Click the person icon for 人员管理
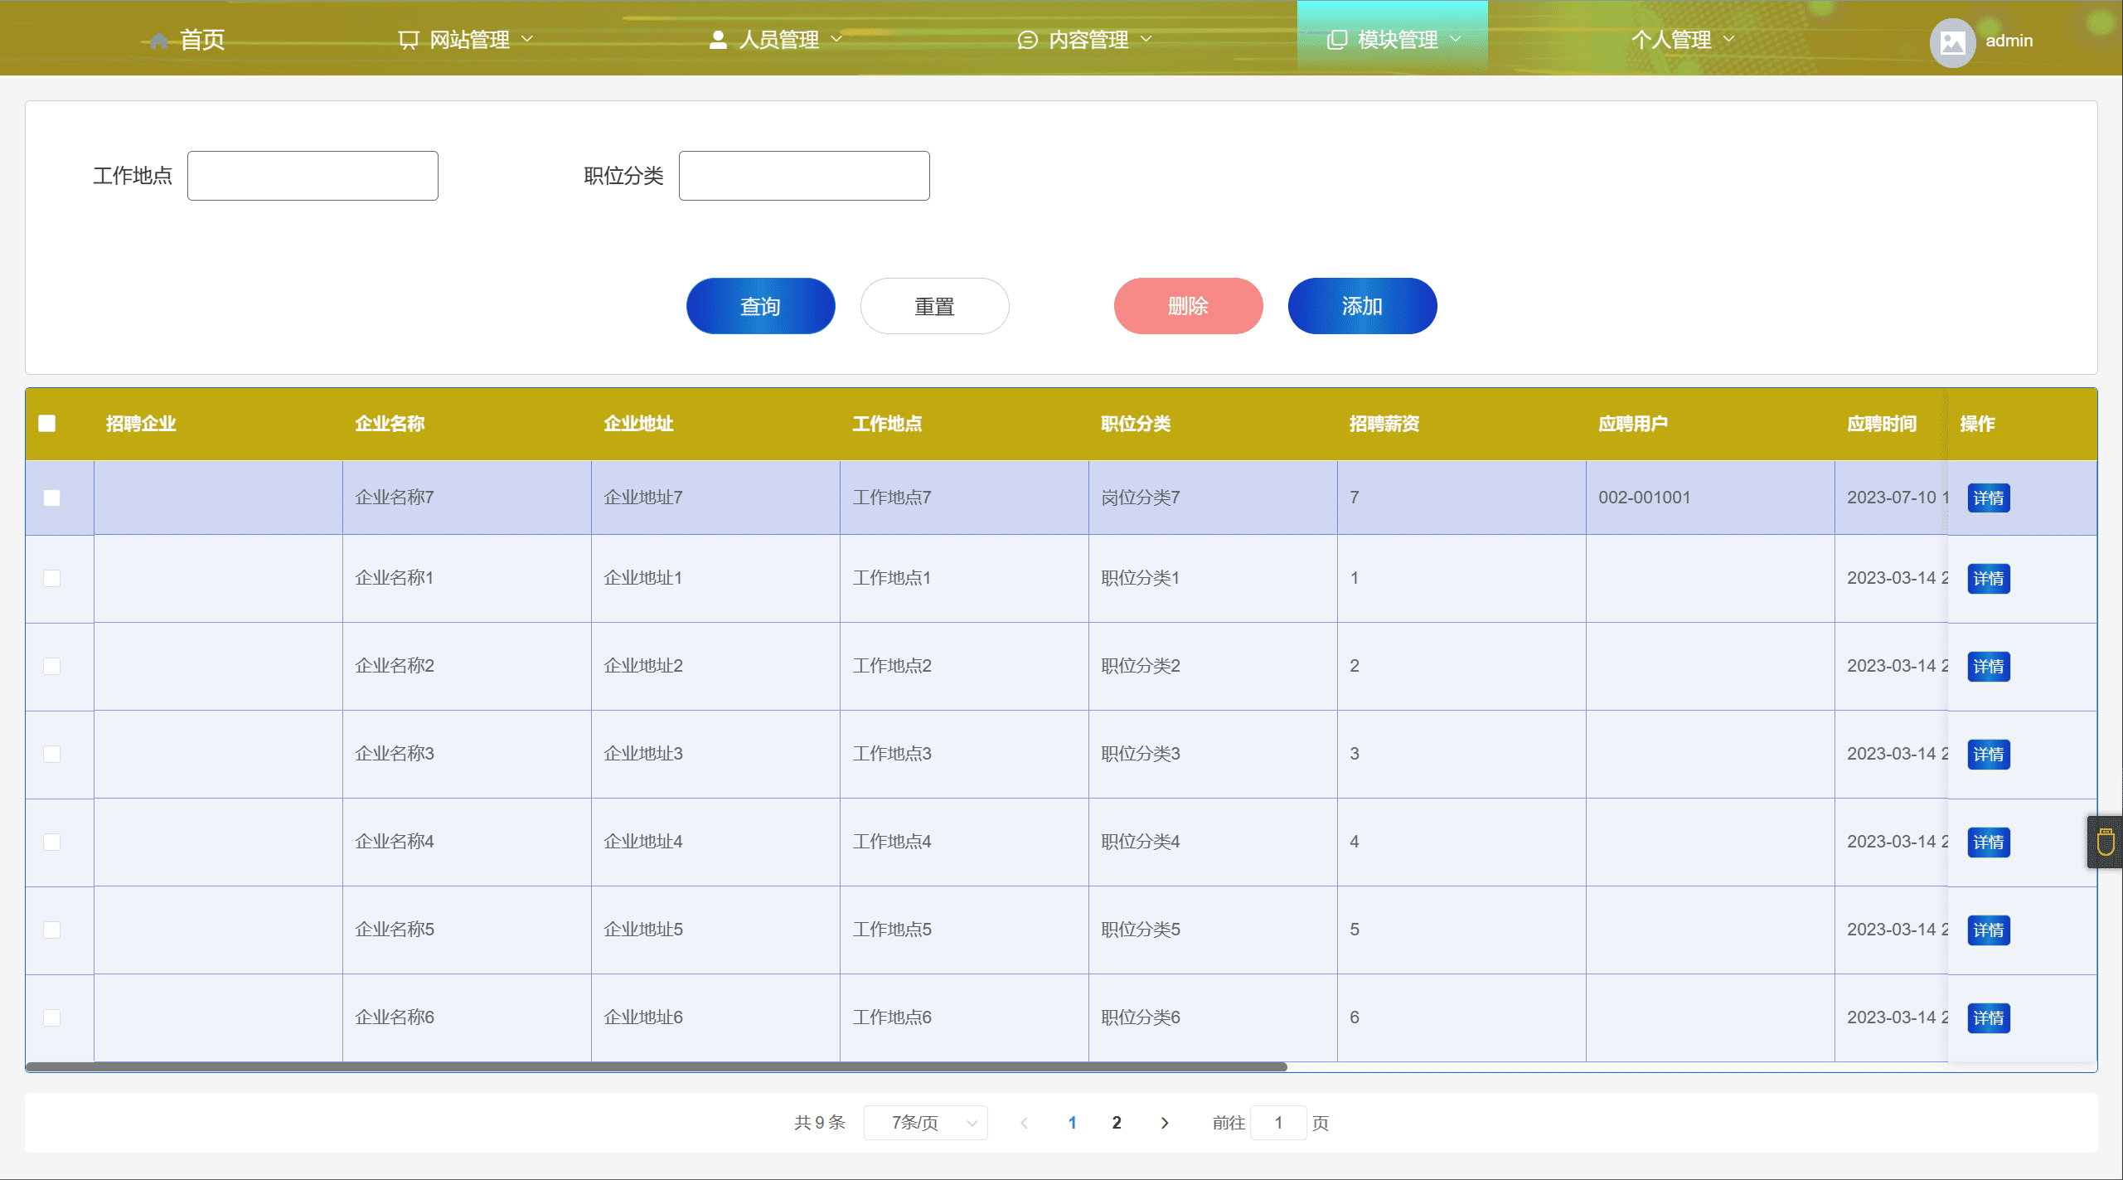This screenshot has width=2123, height=1180. coord(718,40)
